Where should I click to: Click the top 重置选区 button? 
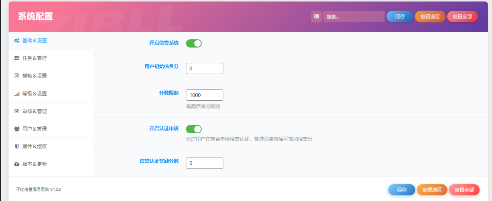(430, 17)
